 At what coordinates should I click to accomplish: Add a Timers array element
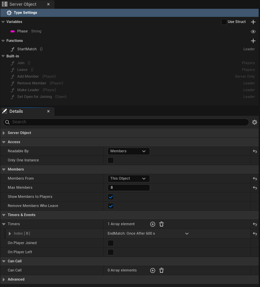(152, 224)
